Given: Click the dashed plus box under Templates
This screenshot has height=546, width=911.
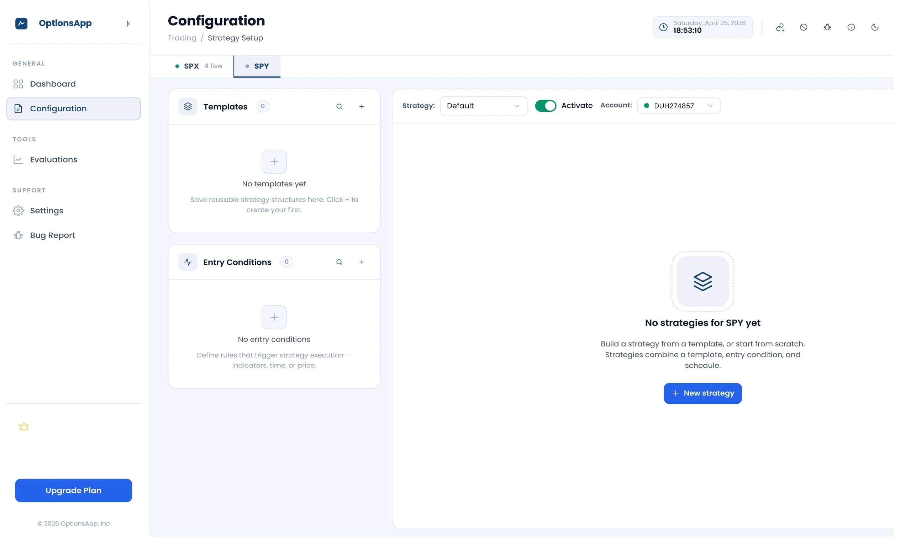Looking at the screenshot, I should pos(274,162).
